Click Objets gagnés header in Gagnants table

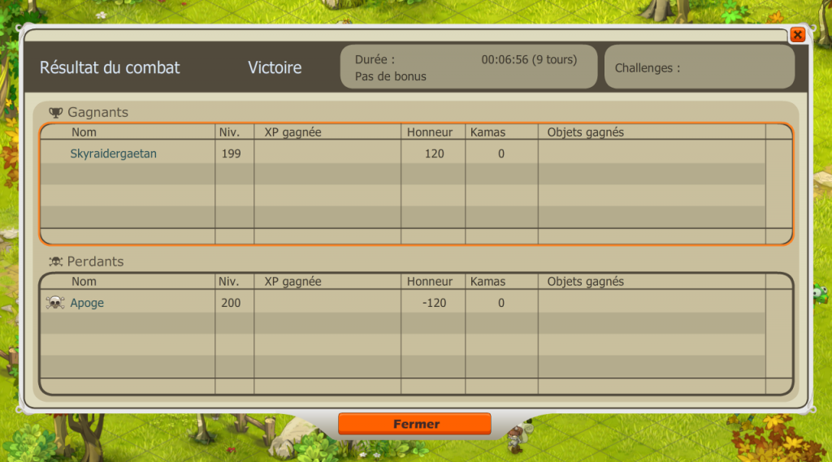click(x=585, y=132)
